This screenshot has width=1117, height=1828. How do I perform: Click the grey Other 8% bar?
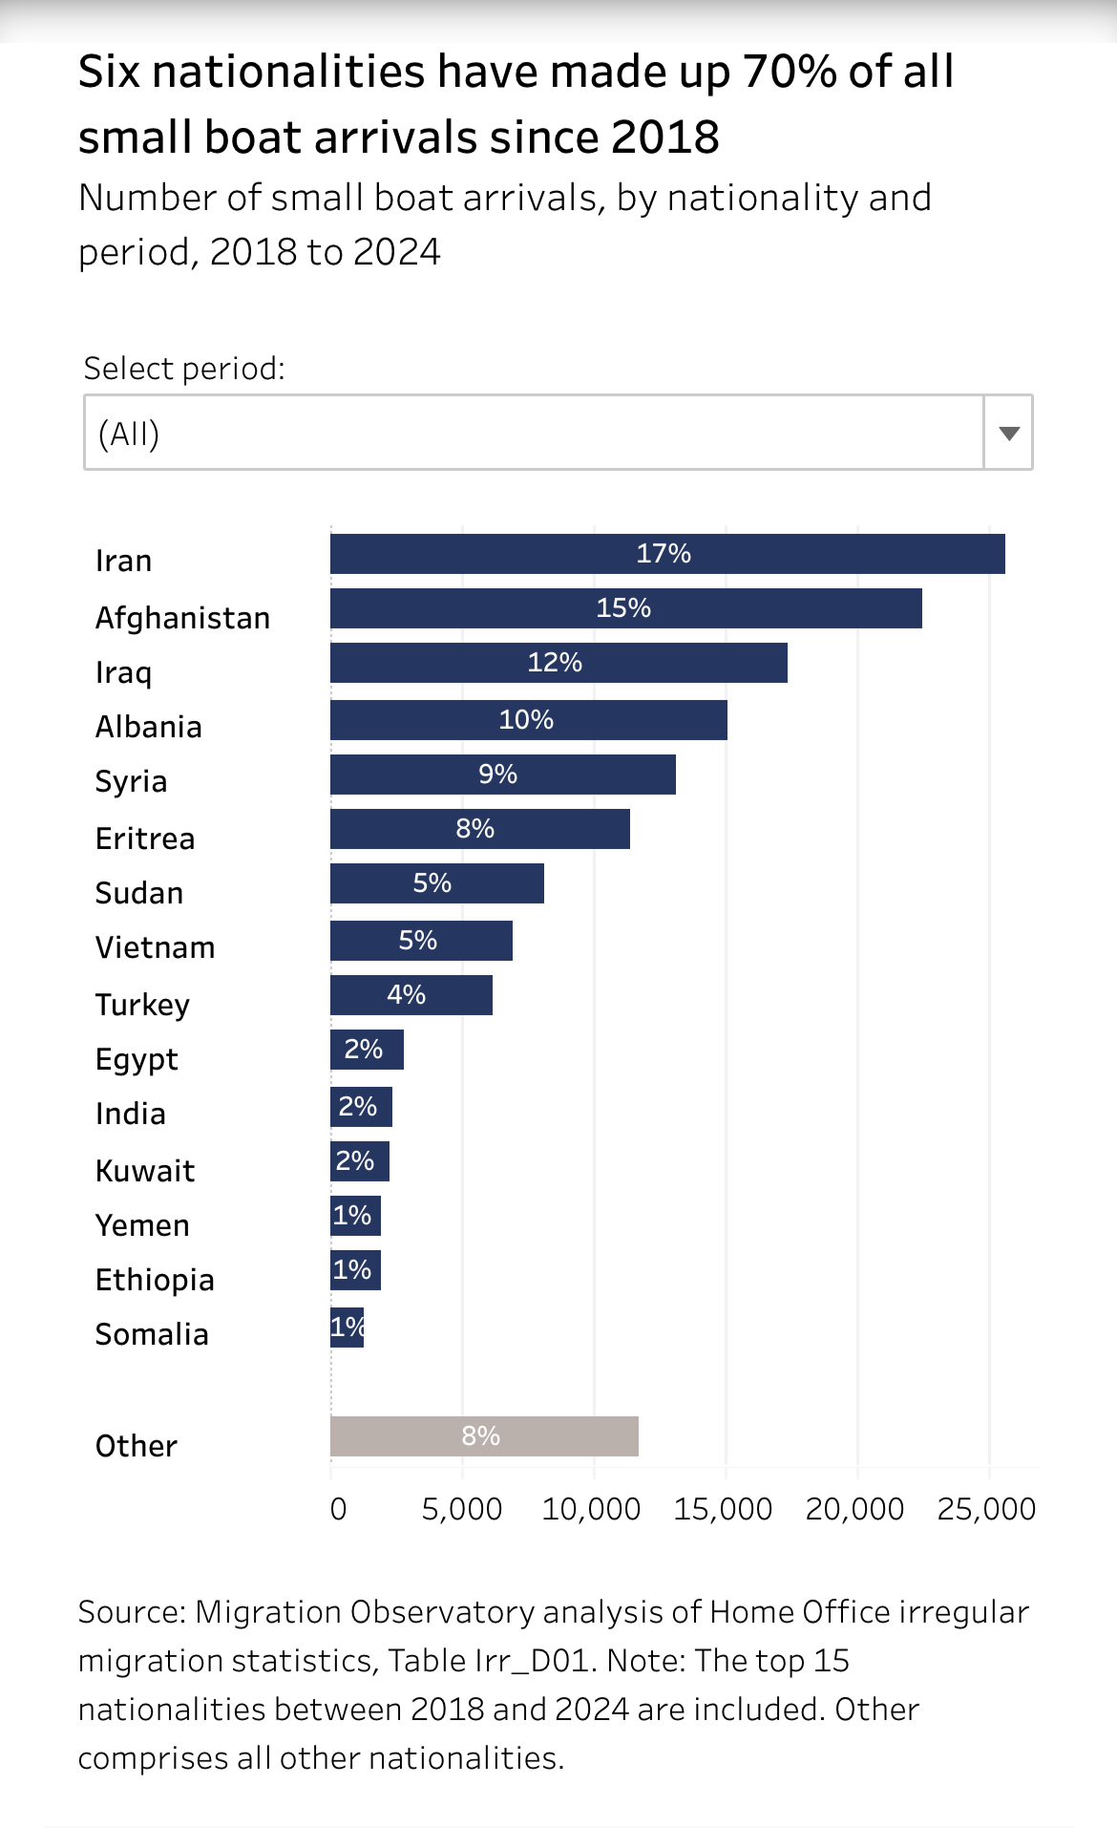(x=484, y=1436)
